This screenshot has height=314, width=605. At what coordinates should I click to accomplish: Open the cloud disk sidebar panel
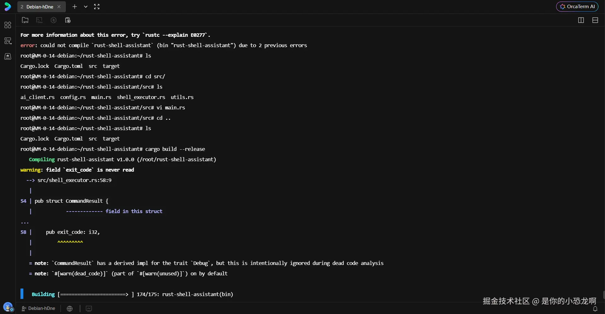(x=8, y=56)
